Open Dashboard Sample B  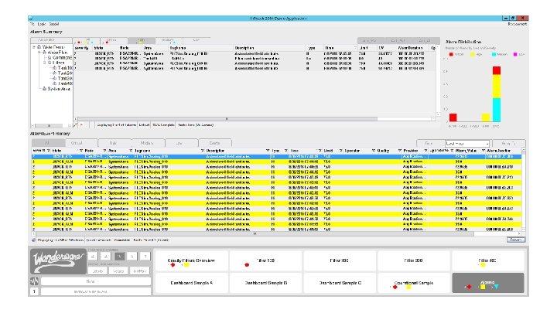pos(265,284)
